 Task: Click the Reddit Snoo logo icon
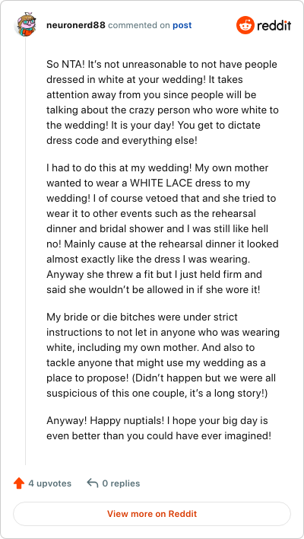coord(245,25)
